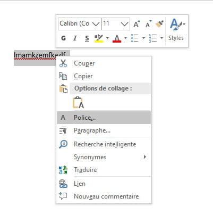Paste using Keep Text Only icon

tap(78, 103)
